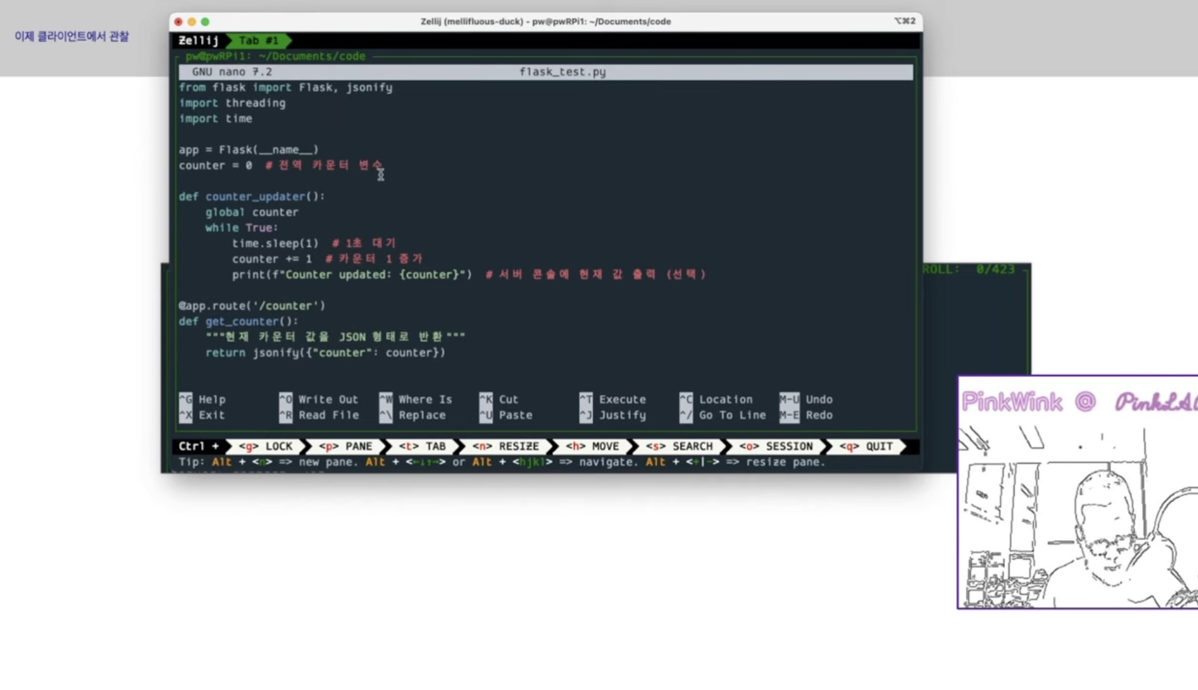Click the Zellij label in tab bar
Viewport: 1198px width, 690px height.
click(x=199, y=40)
